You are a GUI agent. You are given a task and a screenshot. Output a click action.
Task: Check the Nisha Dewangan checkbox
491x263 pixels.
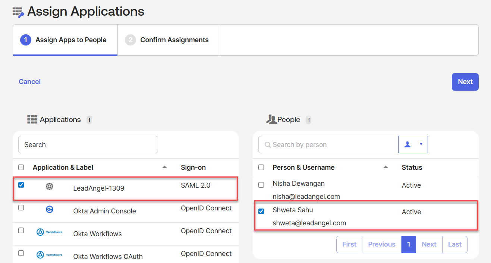tap(261, 185)
